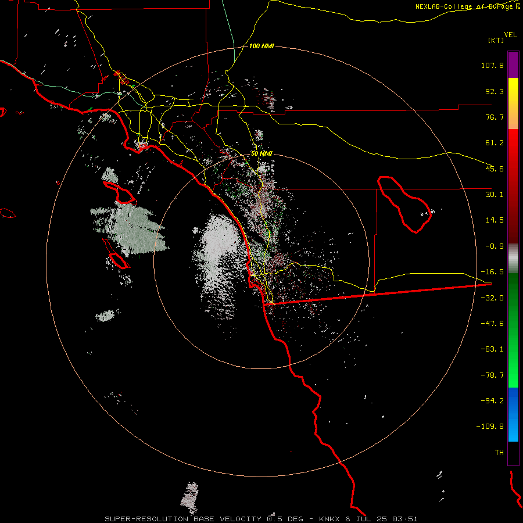Viewport: 523px width, 523px height.
Task: Select the -32.0 legend value
Action: click(492, 298)
